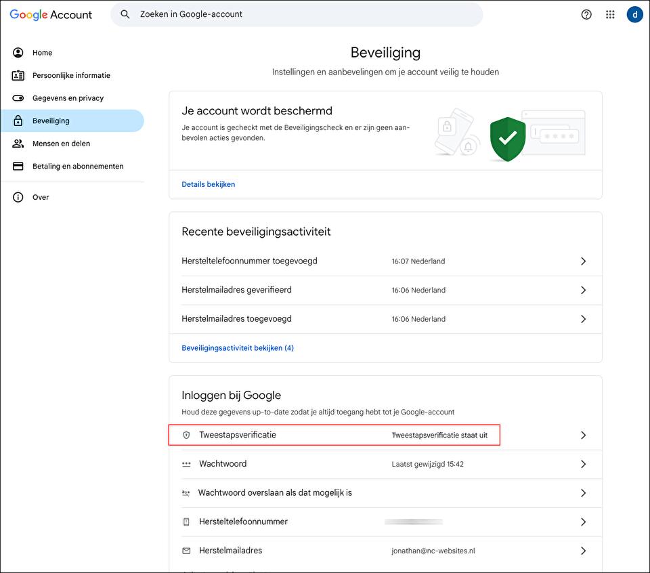Click the shield icon beside Tweestapsverificatie
Screen dimensions: 650x573
[x=187, y=435]
